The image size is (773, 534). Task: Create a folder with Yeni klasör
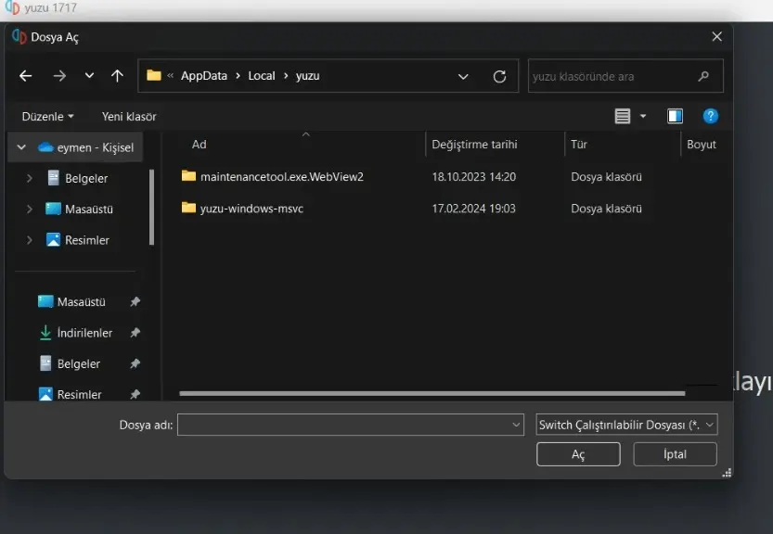pos(129,117)
